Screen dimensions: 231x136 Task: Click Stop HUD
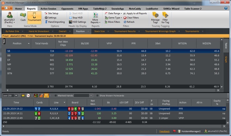pos(76,18)
